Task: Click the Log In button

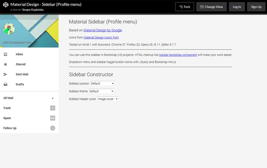Action: tap(237, 7)
